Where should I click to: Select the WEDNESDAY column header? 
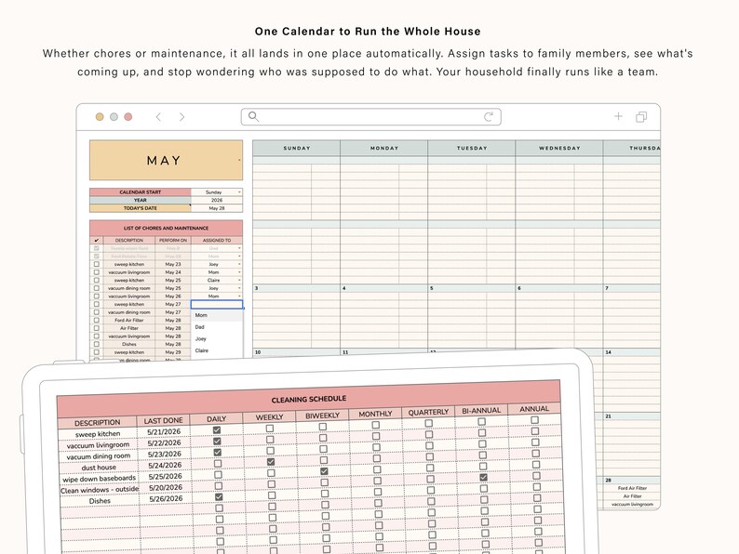tap(559, 148)
